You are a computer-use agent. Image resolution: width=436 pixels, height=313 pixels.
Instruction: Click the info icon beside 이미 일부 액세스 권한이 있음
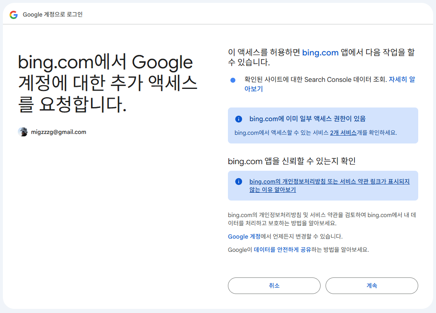pyautogui.click(x=239, y=119)
